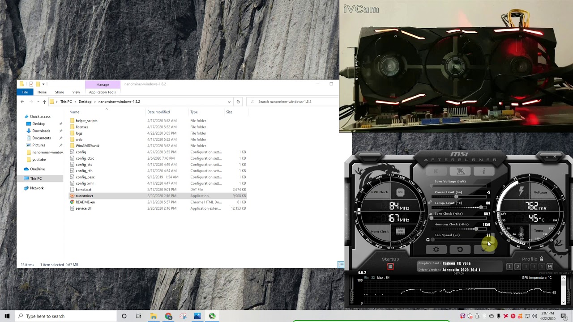Click the Core Clock curve editor icon
This screenshot has height=322, width=573.
(x=431, y=214)
